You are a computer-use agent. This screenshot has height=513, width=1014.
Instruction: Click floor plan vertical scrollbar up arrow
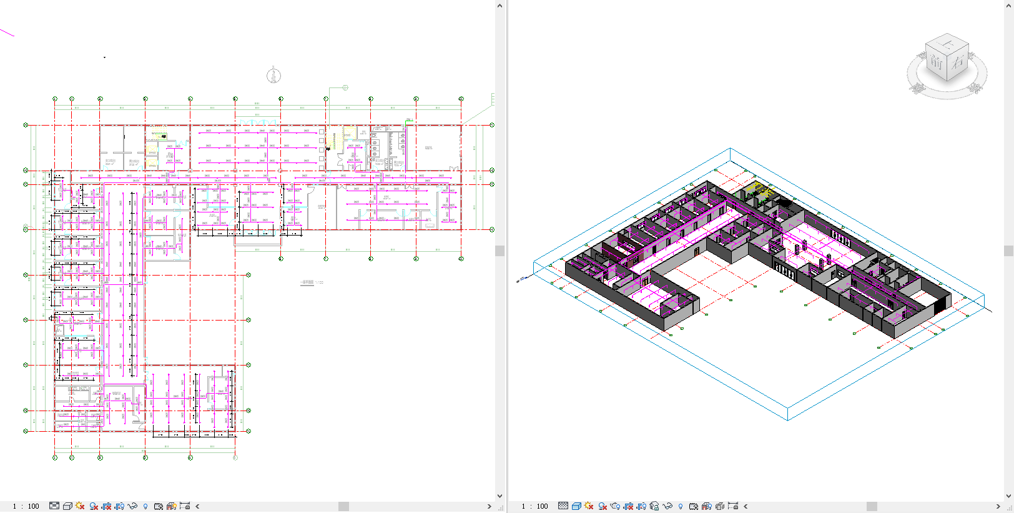point(500,6)
